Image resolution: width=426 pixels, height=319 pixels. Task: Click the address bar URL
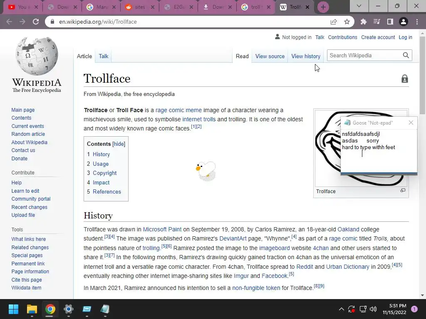(98, 22)
